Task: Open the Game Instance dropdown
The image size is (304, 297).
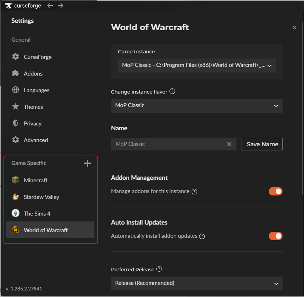Action: [x=196, y=65]
